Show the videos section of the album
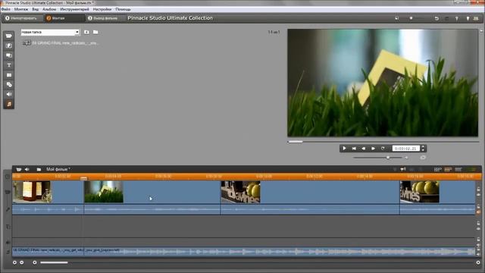Screen dimensions: 485x273 pyautogui.click(x=9, y=36)
